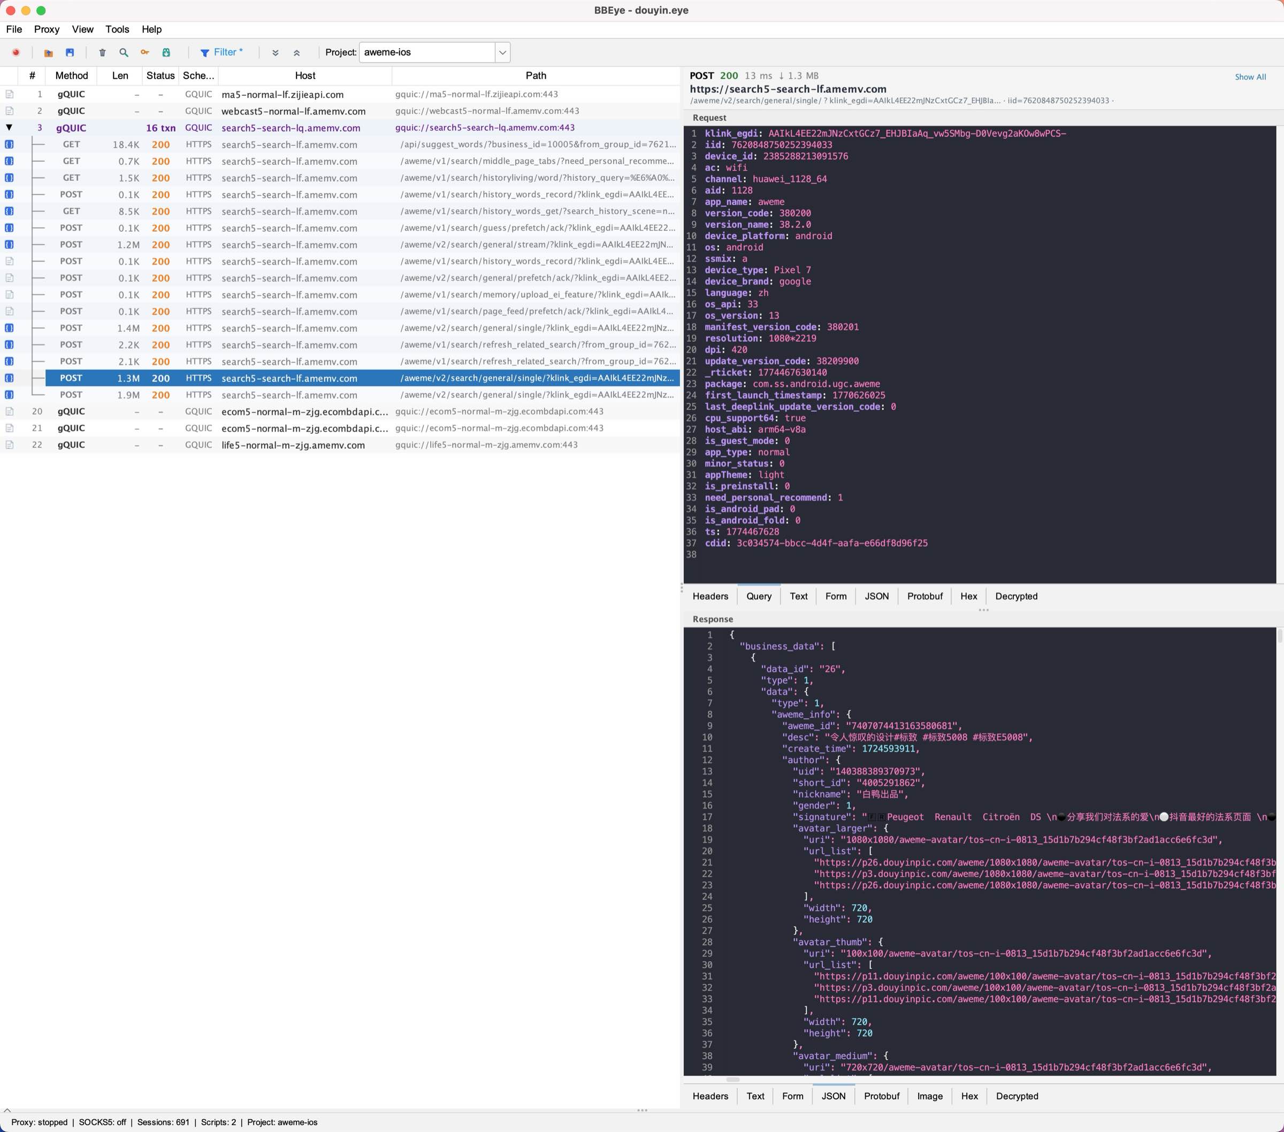Click the blue protobuf icon on the selected POST row
The height and width of the screenshot is (1132, 1284).
(10, 378)
